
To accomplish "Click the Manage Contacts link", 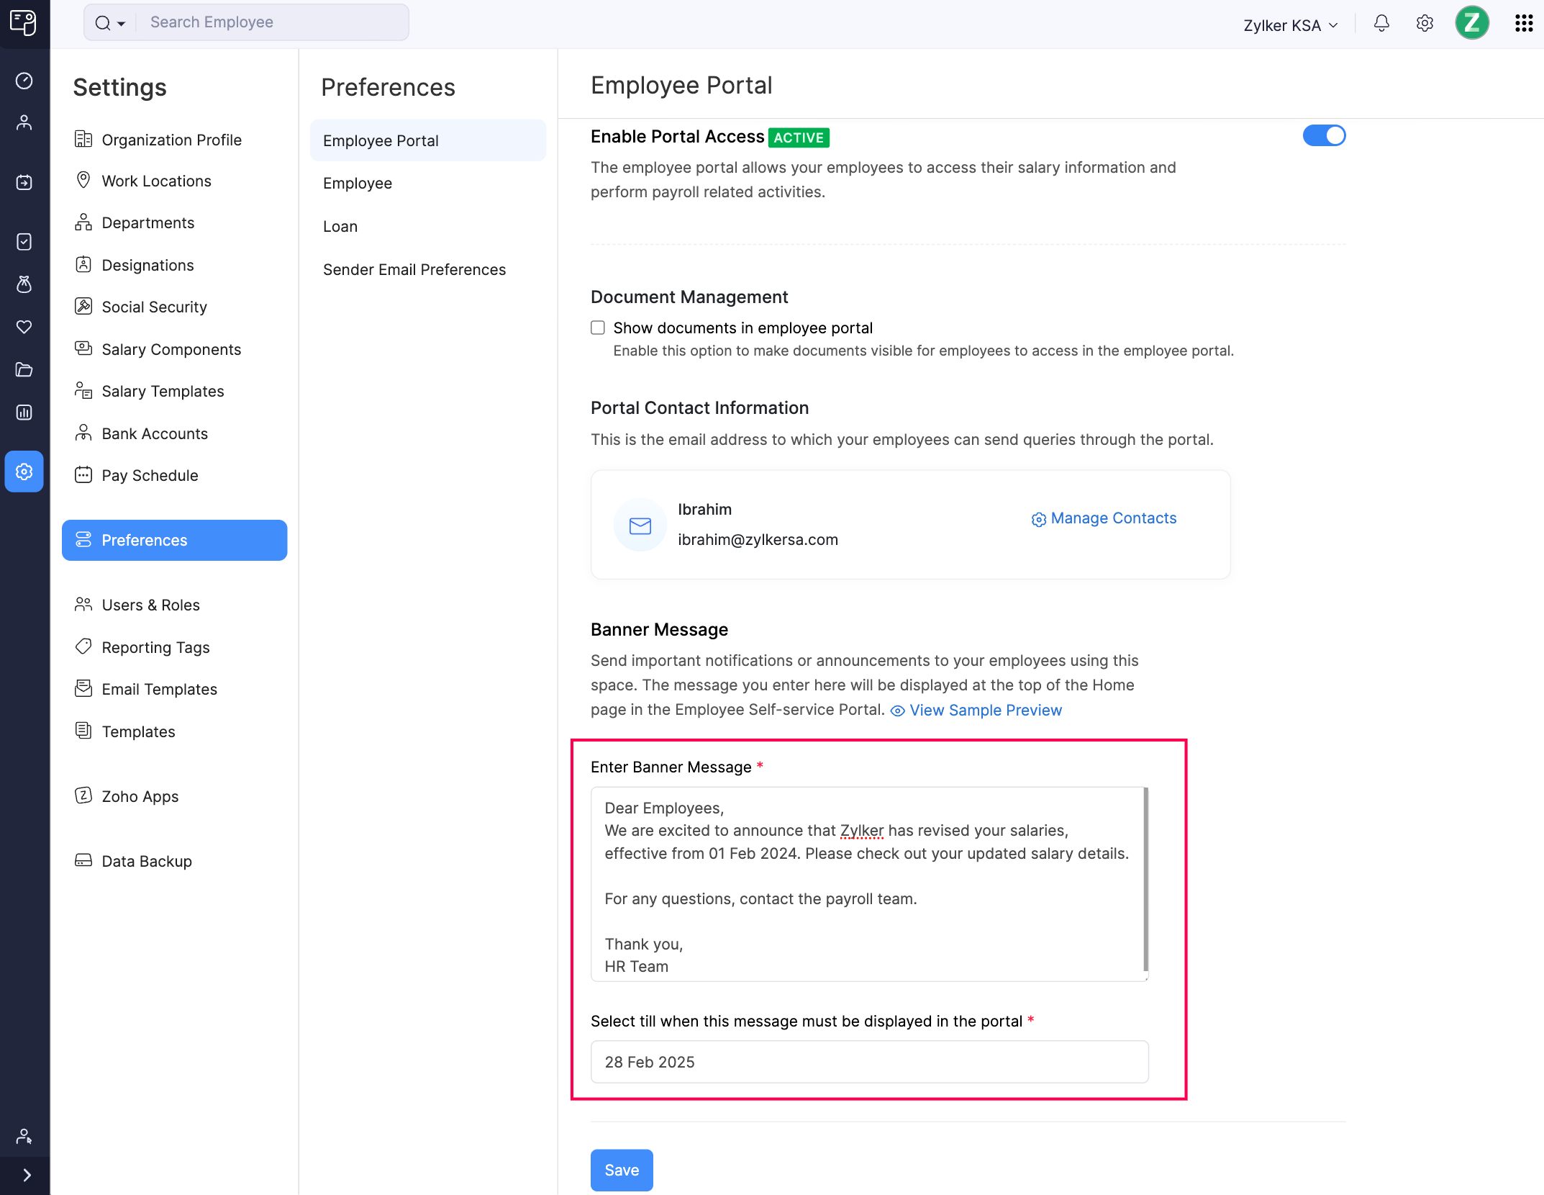I will 1113,518.
